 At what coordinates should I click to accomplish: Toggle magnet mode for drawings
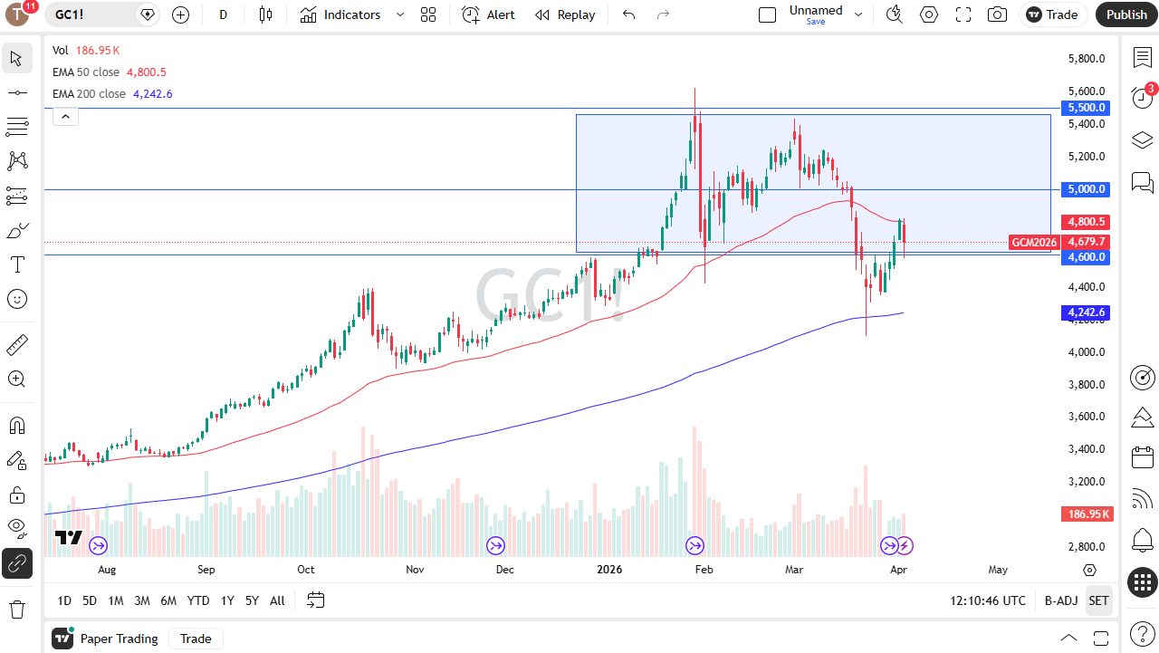[16, 426]
